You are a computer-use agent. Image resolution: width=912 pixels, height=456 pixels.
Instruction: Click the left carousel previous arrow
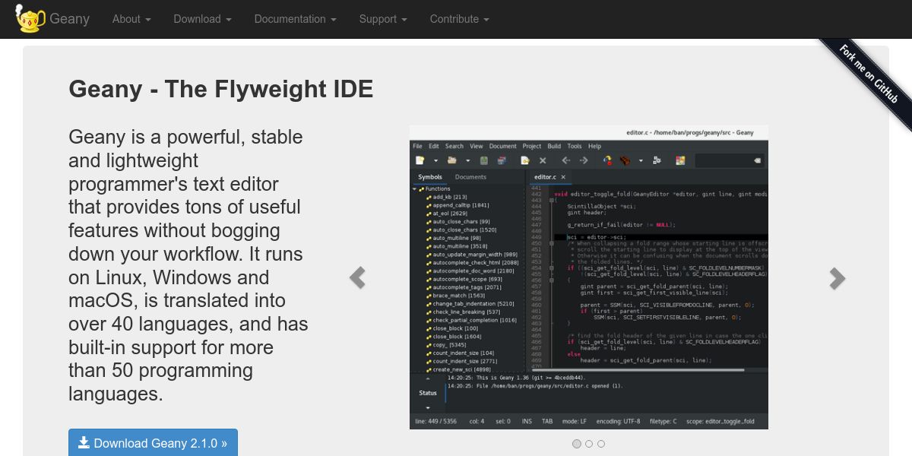(x=357, y=278)
